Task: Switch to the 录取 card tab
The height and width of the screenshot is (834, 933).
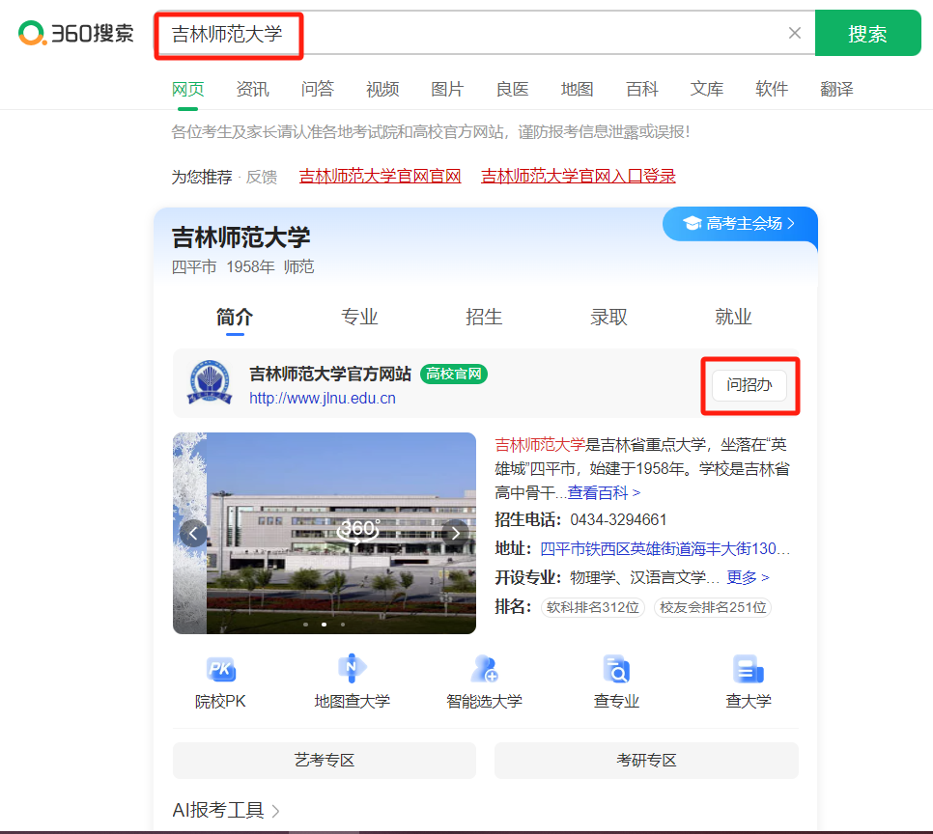Action: tap(608, 317)
